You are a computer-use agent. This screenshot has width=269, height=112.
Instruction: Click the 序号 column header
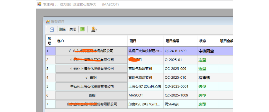50,41
